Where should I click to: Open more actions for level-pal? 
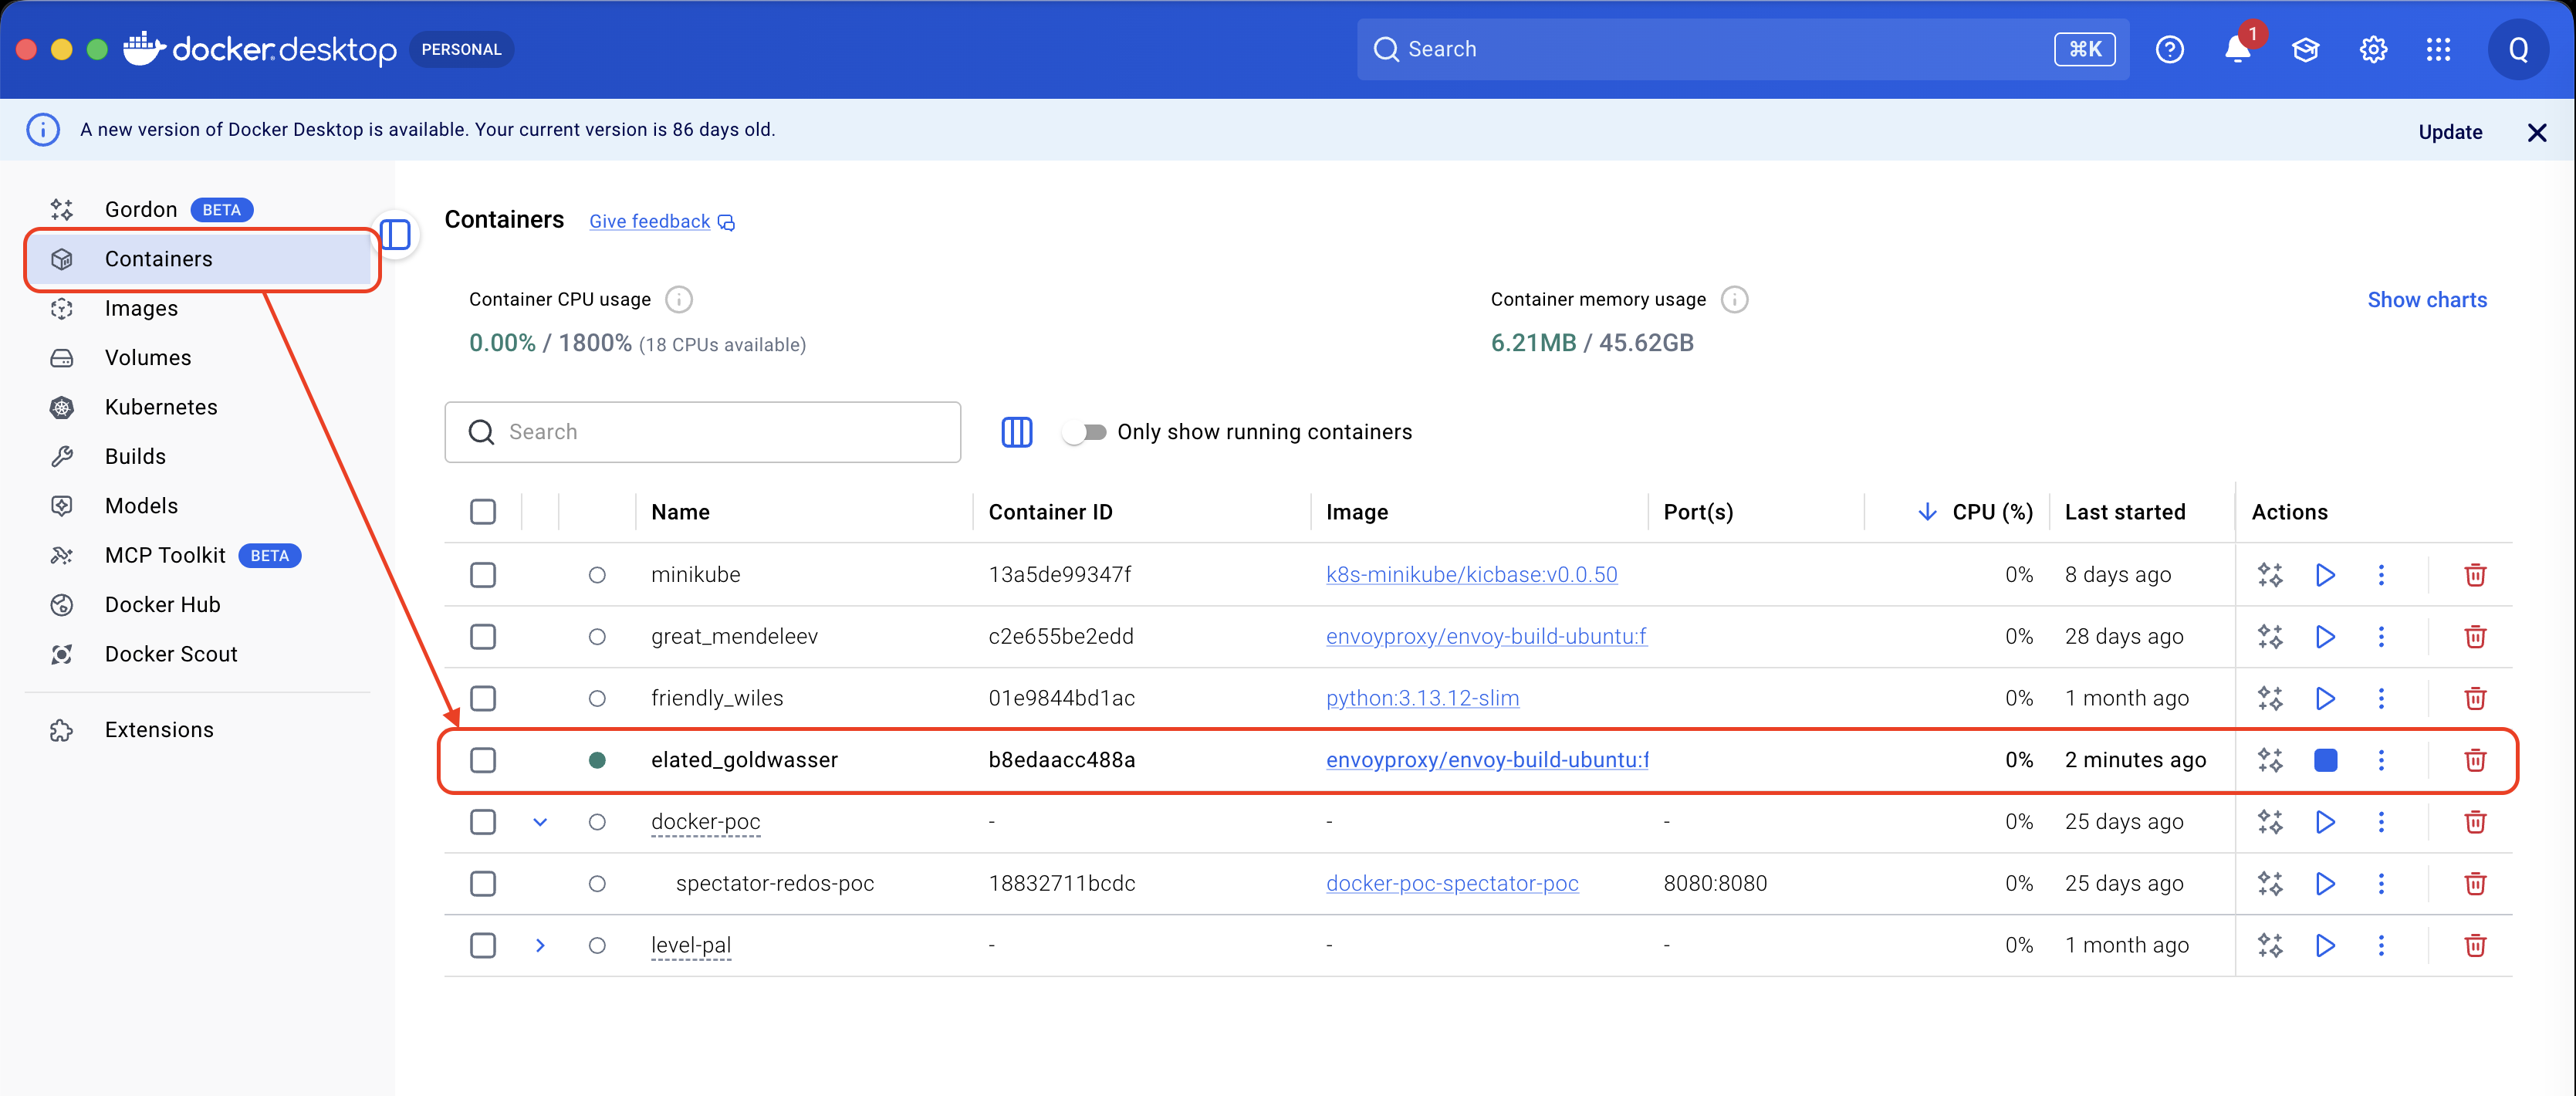tap(2381, 945)
